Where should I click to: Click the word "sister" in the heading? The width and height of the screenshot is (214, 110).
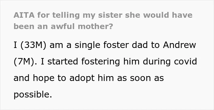click(110, 15)
